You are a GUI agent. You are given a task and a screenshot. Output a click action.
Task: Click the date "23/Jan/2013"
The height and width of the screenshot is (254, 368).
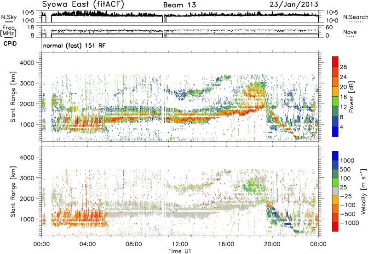tap(294, 4)
